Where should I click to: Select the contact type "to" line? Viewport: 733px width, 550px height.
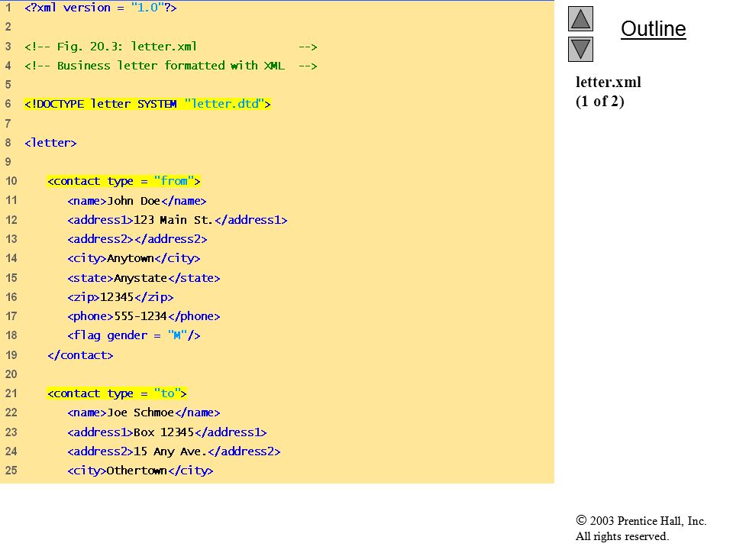pyautogui.click(x=116, y=394)
